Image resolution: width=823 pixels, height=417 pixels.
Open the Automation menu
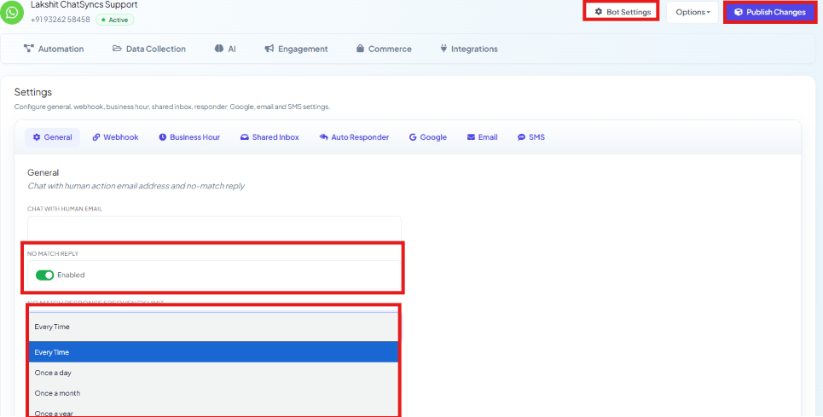pyautogui.click(x=54, y=49)
